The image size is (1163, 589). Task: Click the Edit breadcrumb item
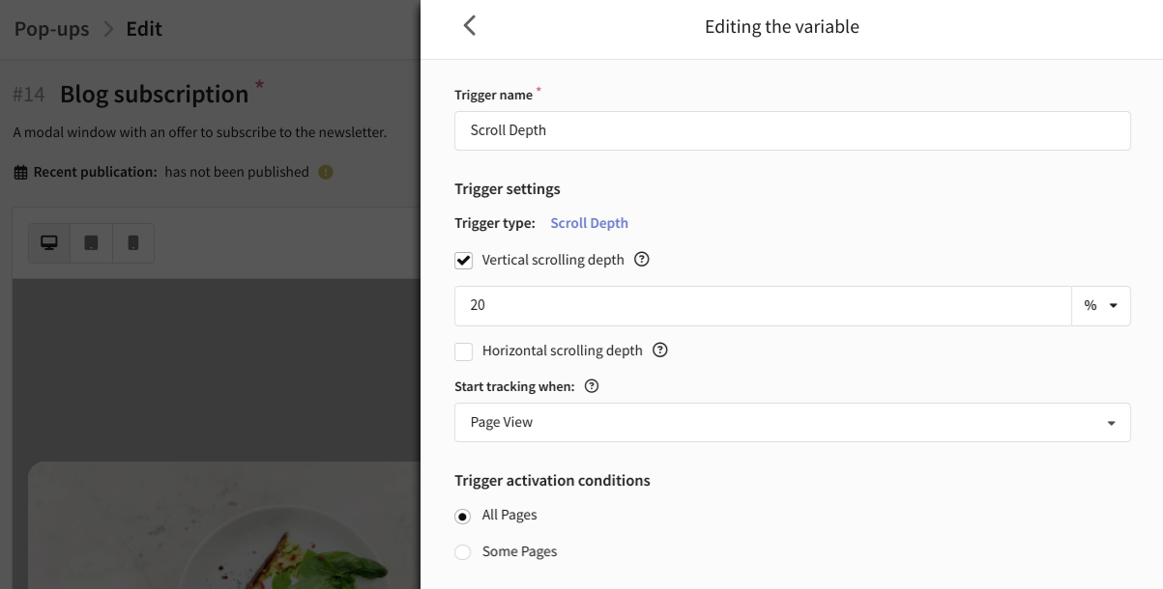click(144, 29)
